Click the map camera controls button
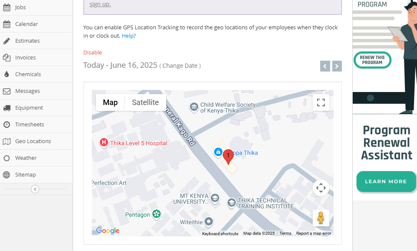The width and height of the screenshot is (417, 251). (321, 188)
